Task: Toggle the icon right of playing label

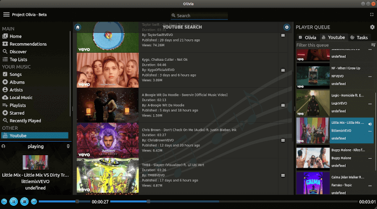Action: click(x=68, y=146)
